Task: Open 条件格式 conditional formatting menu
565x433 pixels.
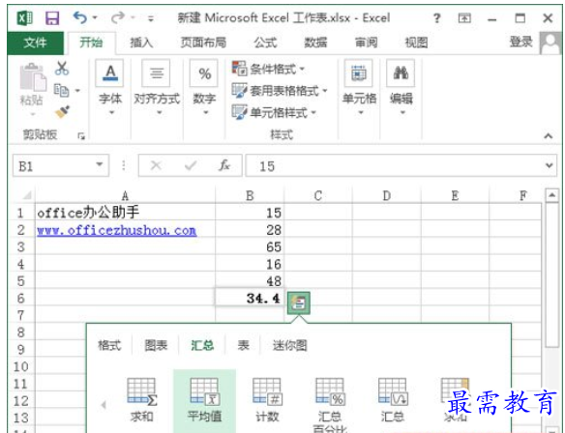Action: pos(269,69)
